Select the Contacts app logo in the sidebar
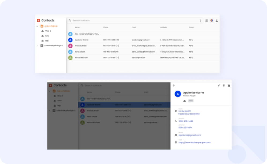The height and width of the screenshot is (164, 267). (38, 20)
